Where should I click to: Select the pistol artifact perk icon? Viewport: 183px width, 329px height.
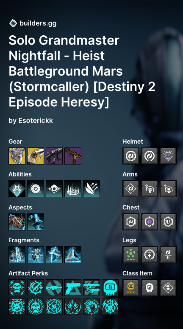[73, 288]
